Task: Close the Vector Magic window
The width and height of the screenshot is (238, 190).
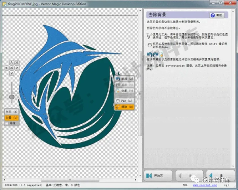Action: point(230,3)
